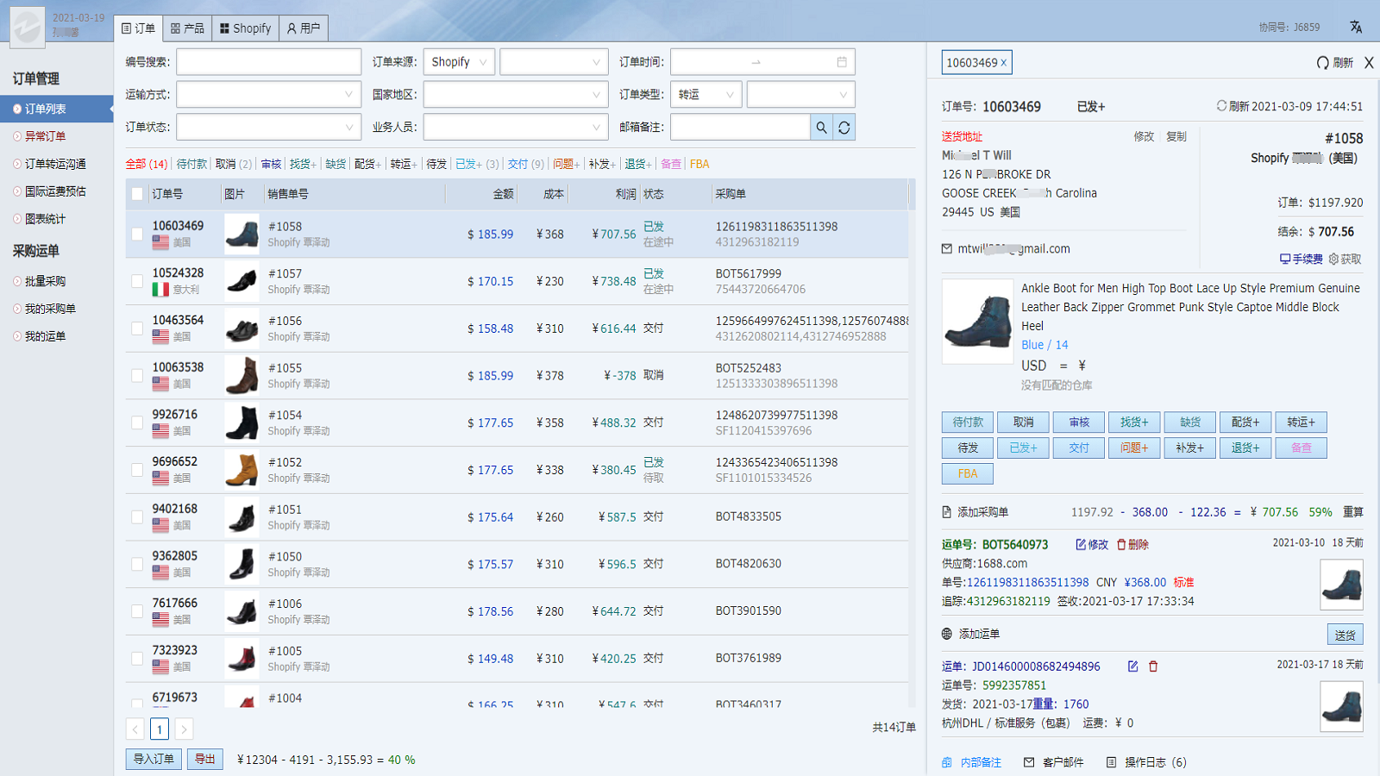Open the boot product thumbnail in detail panel
The image size is (1380, 776).
click(x=978, y=321)
